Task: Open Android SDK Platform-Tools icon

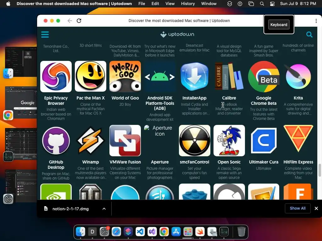Action: (x=160, y=77)
